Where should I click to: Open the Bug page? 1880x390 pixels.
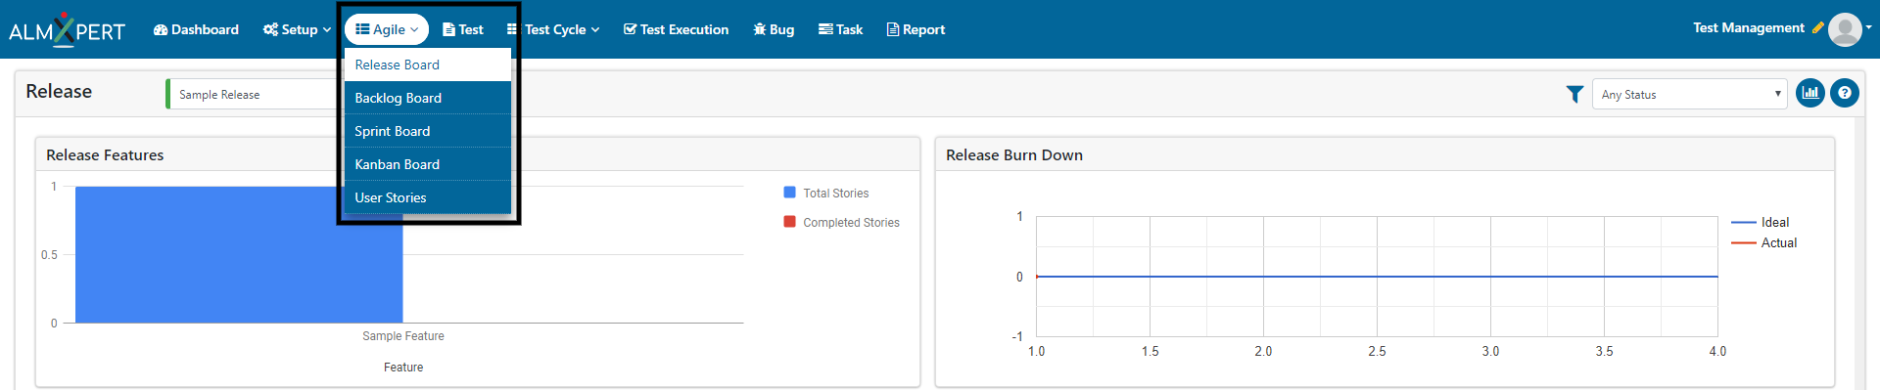click(x=774, y=29)
